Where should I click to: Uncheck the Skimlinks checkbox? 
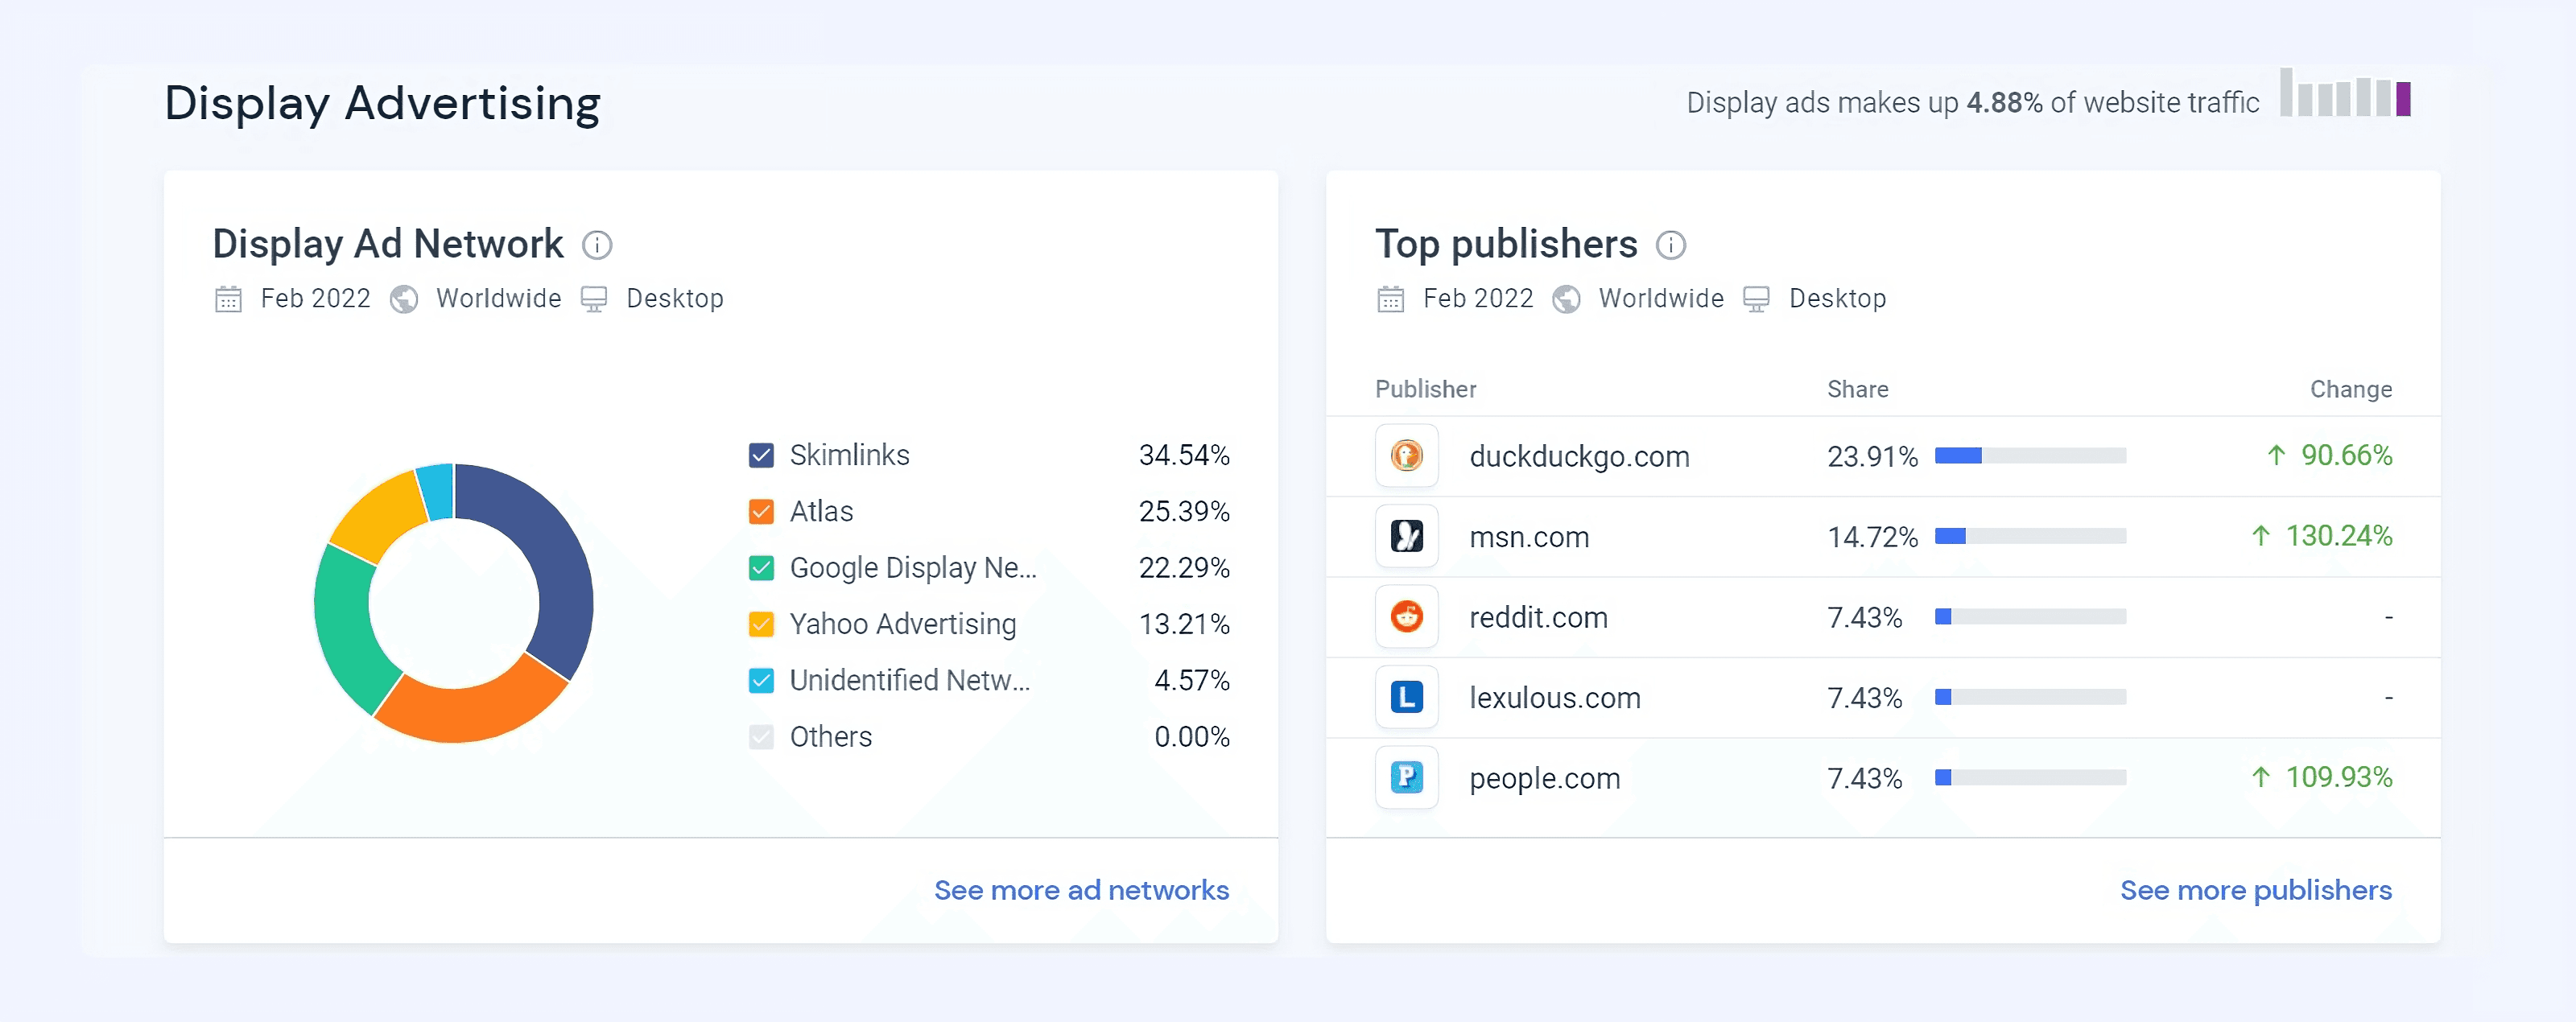(761, 456)
